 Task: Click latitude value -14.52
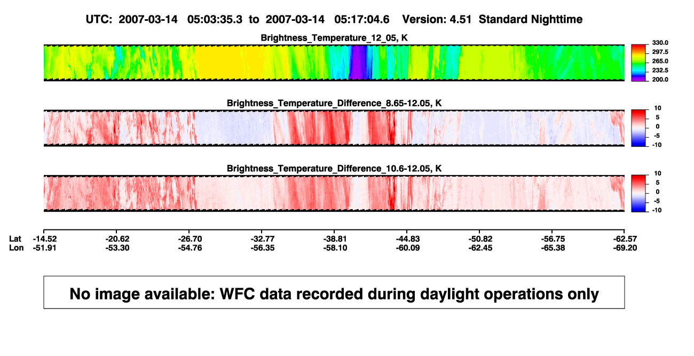[x=45, y=239]
